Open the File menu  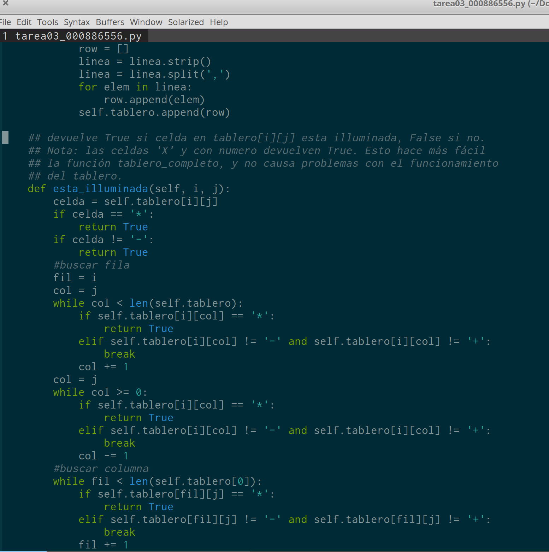[5, 22]
